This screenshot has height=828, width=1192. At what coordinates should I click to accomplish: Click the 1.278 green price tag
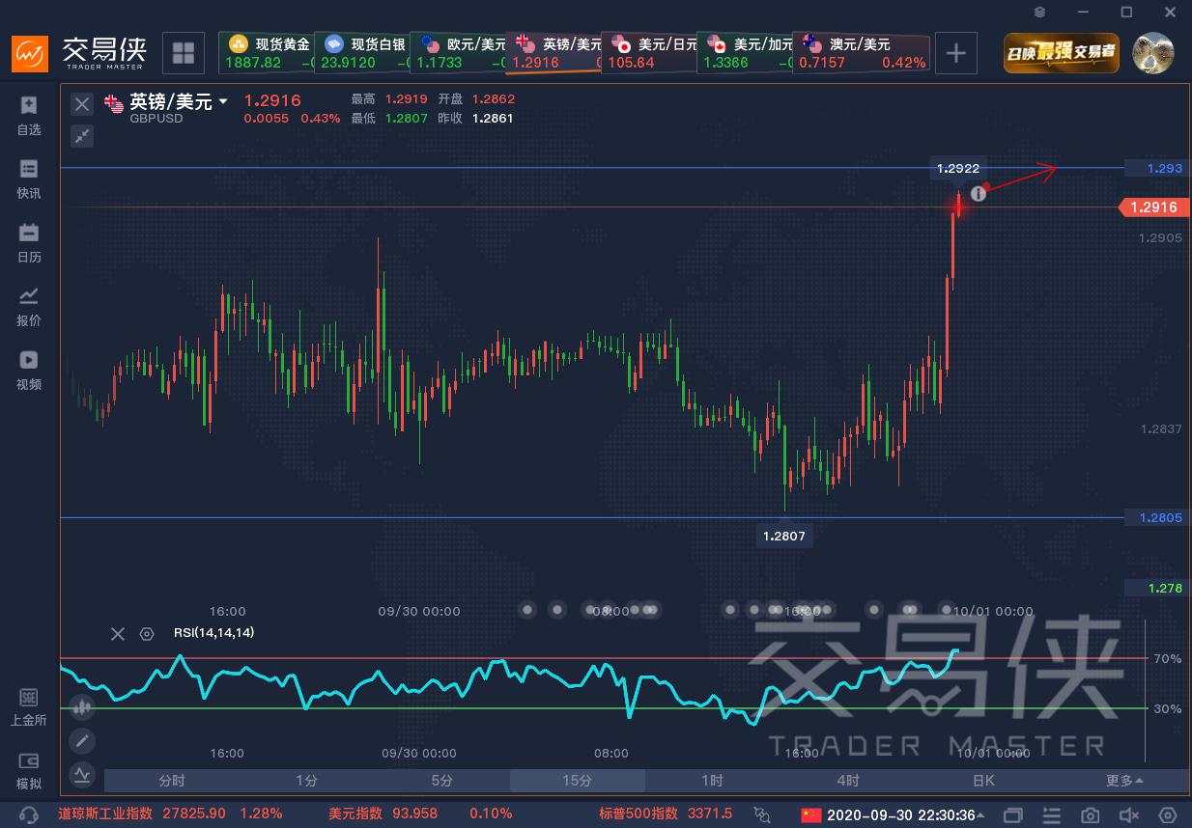[1158, 588]
